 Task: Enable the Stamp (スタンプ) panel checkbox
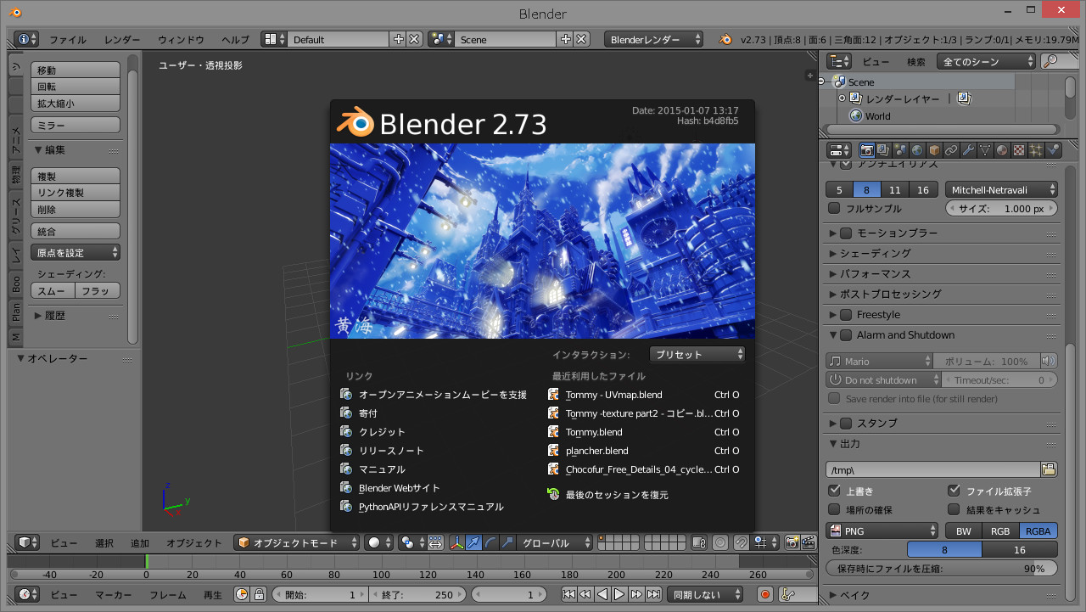point(845,423)
